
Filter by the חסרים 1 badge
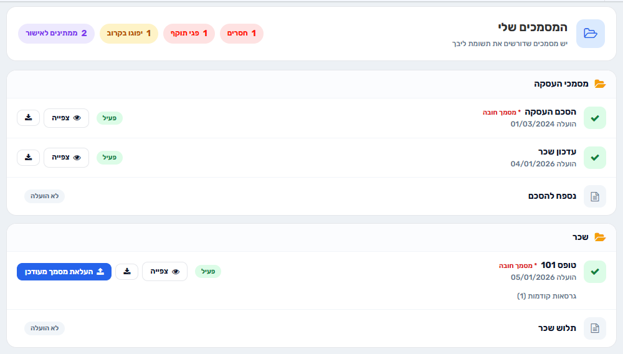click(242, 34)
